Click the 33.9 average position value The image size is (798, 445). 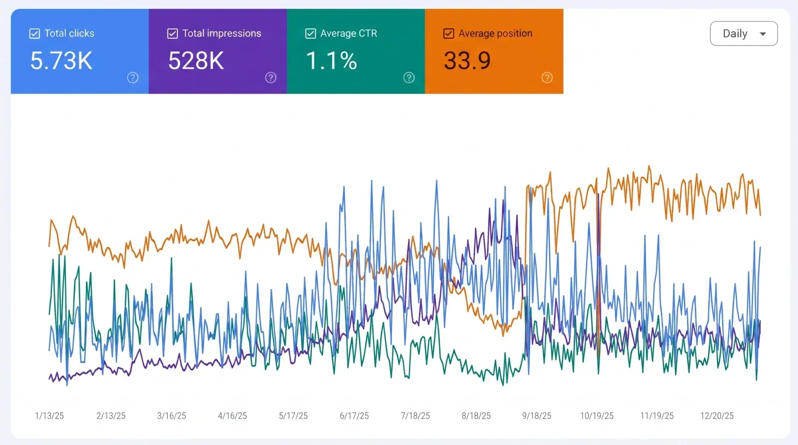[x=467, y=61]
